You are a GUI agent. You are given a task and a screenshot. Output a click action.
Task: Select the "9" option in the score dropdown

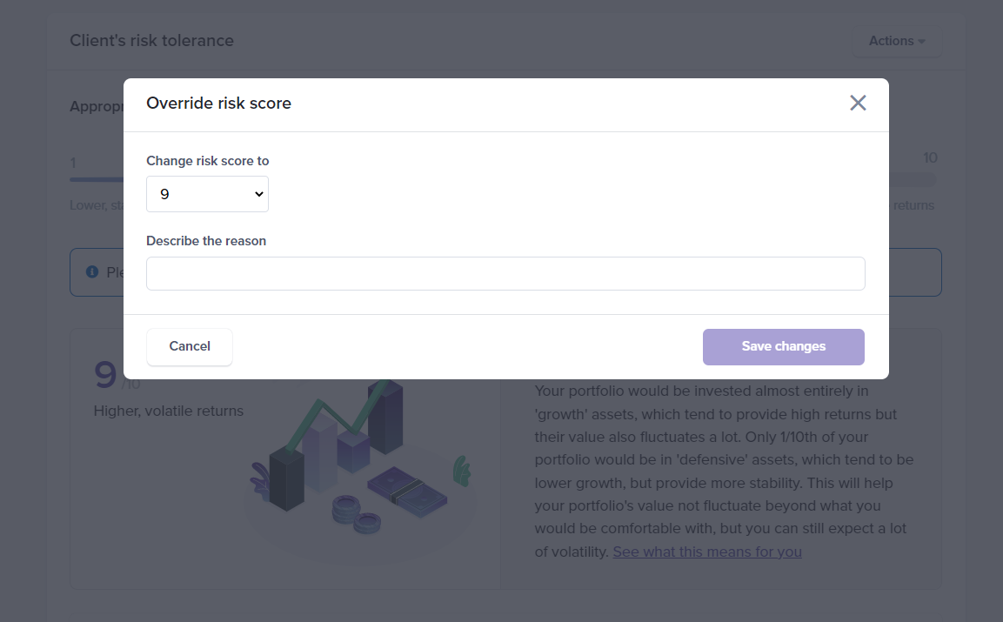click(x=207, y=194)
